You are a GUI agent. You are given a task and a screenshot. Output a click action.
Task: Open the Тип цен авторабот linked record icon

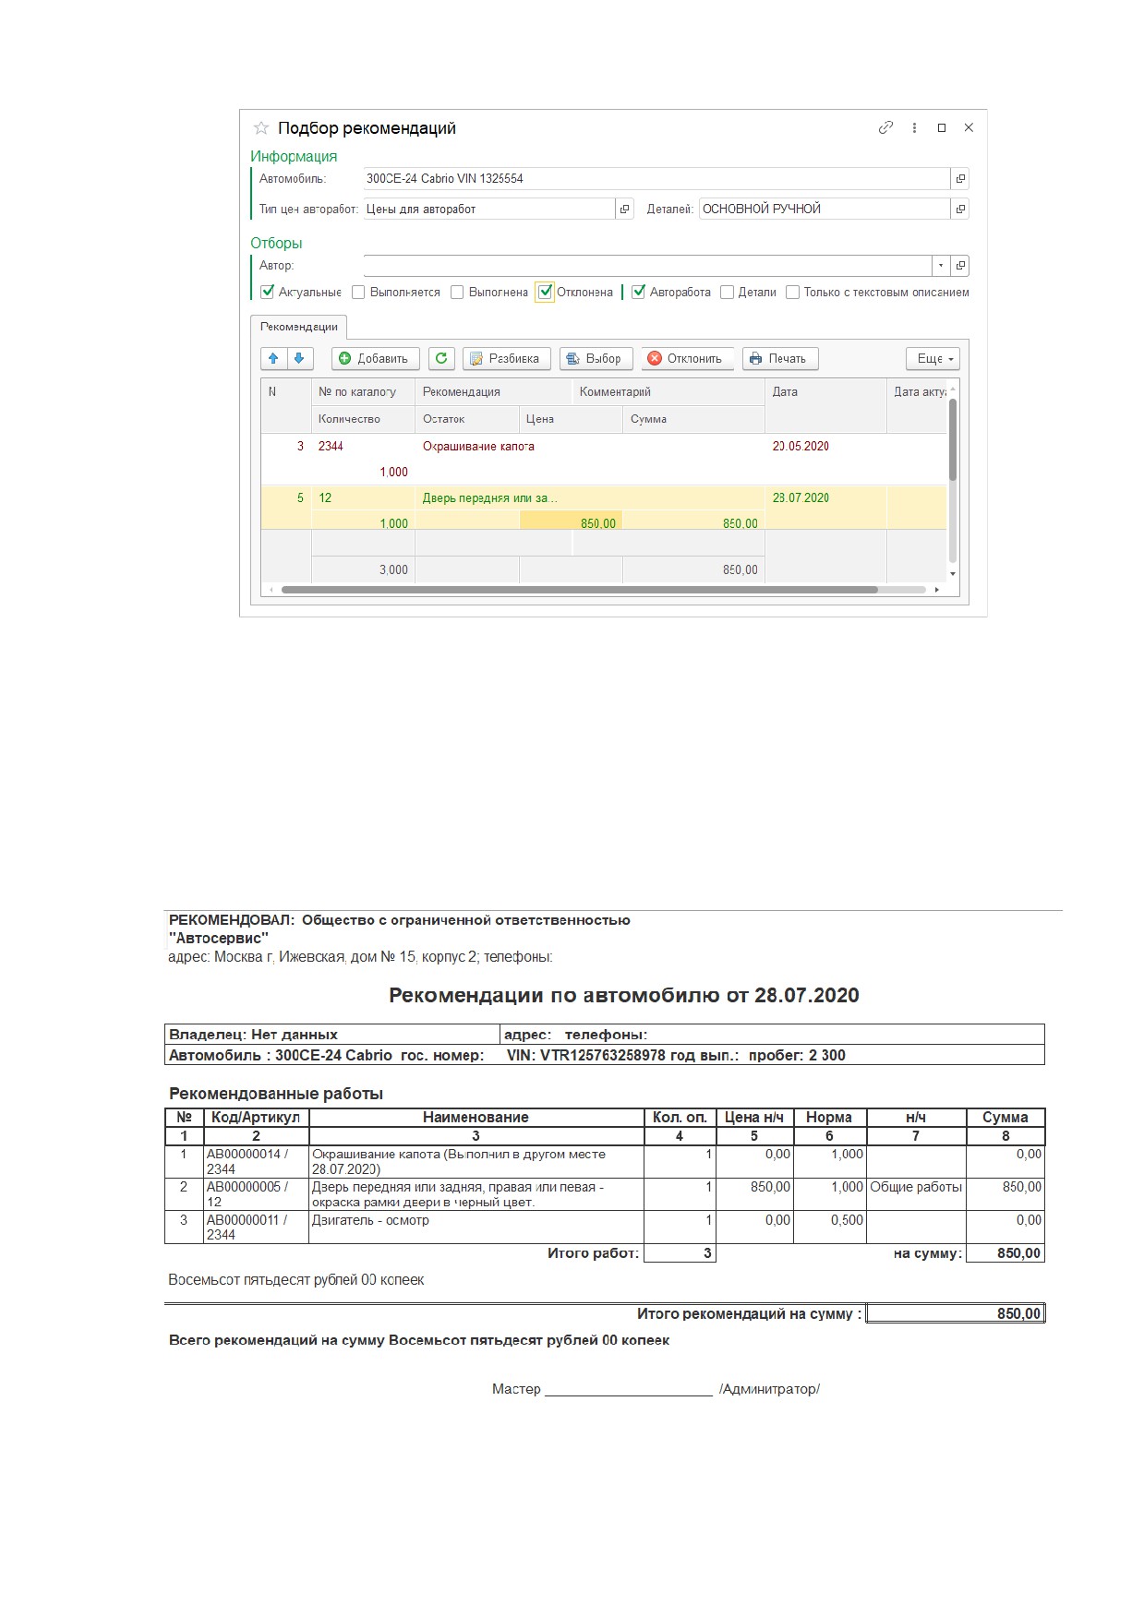tap(625, 209)
